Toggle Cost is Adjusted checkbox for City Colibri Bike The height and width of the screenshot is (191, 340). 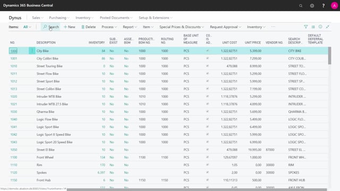[x=208, y=58]
